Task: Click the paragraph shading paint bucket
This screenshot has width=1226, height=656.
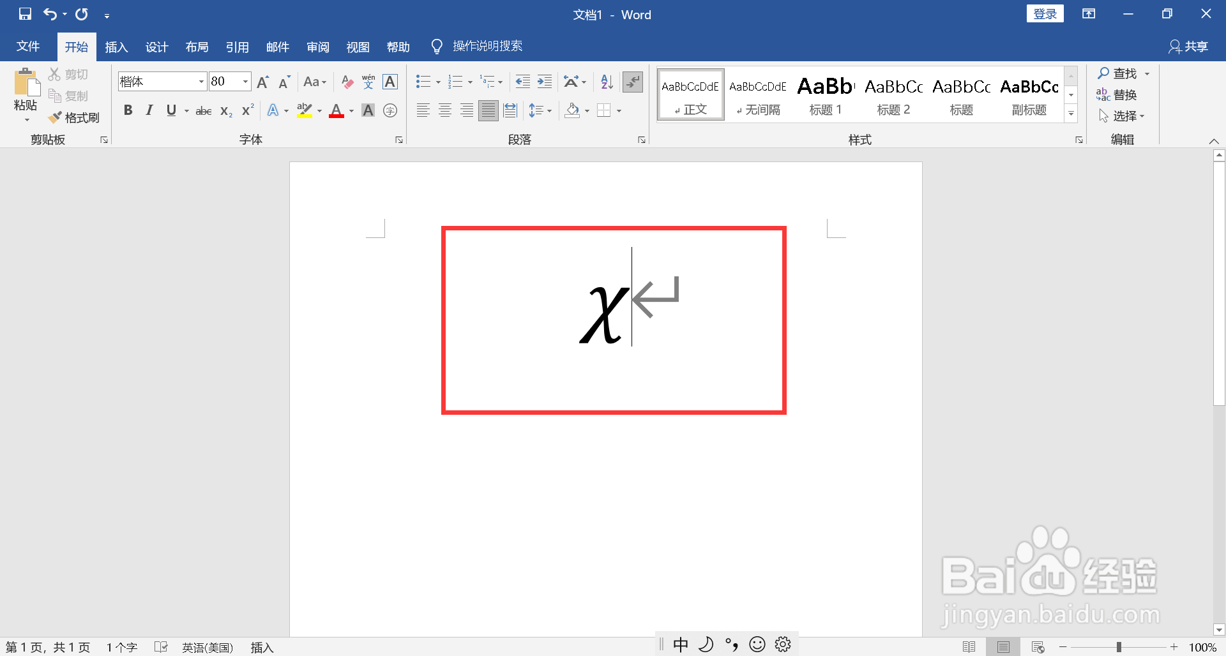Action: (573, 110)
